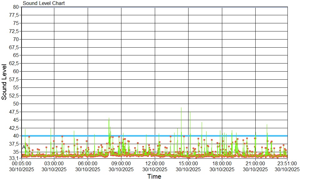Click the 62,5 tick label on Y axis
The height and width of the screenshot is (183, 309).
15,63
